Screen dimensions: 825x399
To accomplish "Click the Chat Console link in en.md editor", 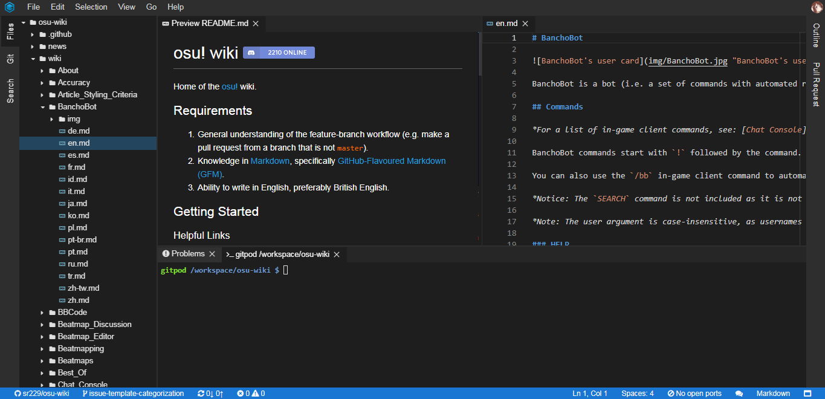I will pos(774,130).
